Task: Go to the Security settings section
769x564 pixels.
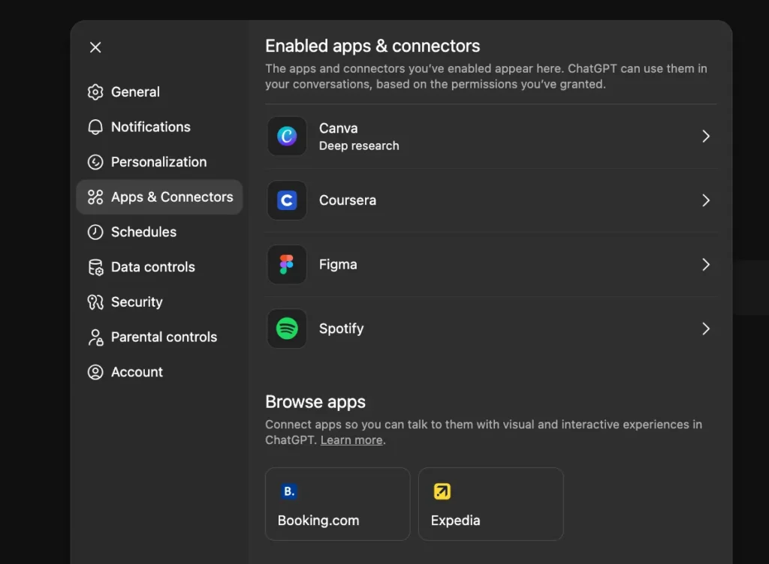Action: click(x=136, y=302)
